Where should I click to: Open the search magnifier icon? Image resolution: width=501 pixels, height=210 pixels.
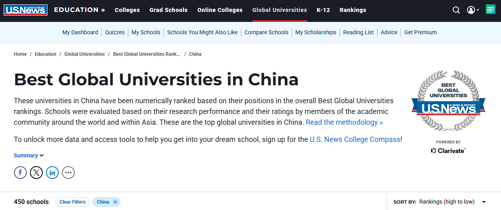coord(456,10)
